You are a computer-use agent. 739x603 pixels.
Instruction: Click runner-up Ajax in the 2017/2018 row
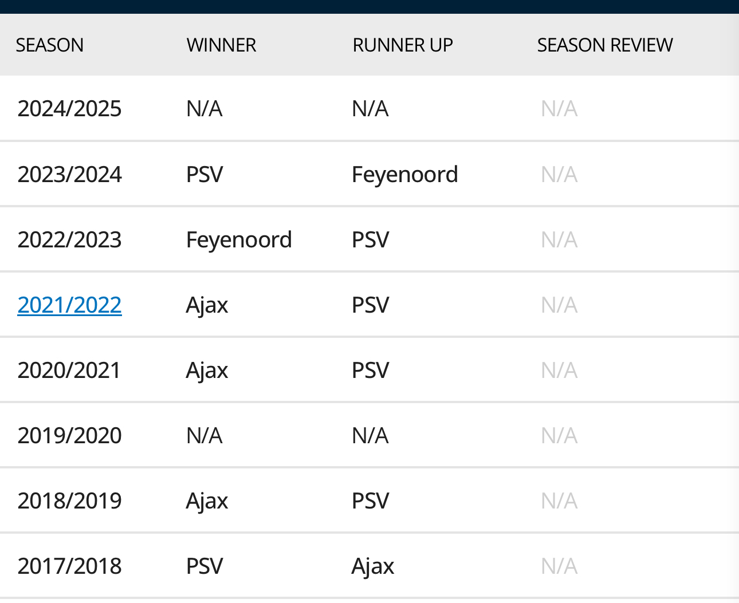click(x=373, y=566)
